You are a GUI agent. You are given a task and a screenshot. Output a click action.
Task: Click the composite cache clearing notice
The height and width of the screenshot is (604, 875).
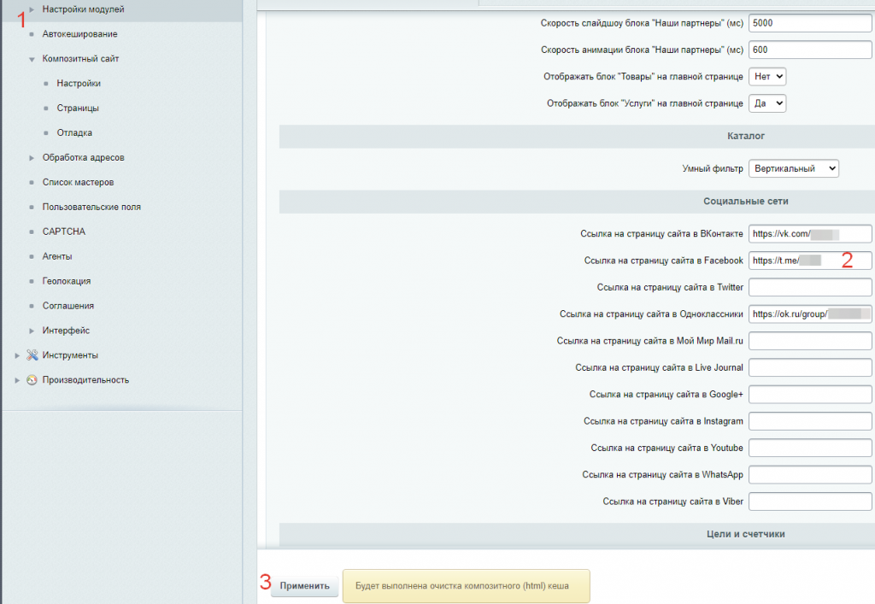click(x=466, y=585)
